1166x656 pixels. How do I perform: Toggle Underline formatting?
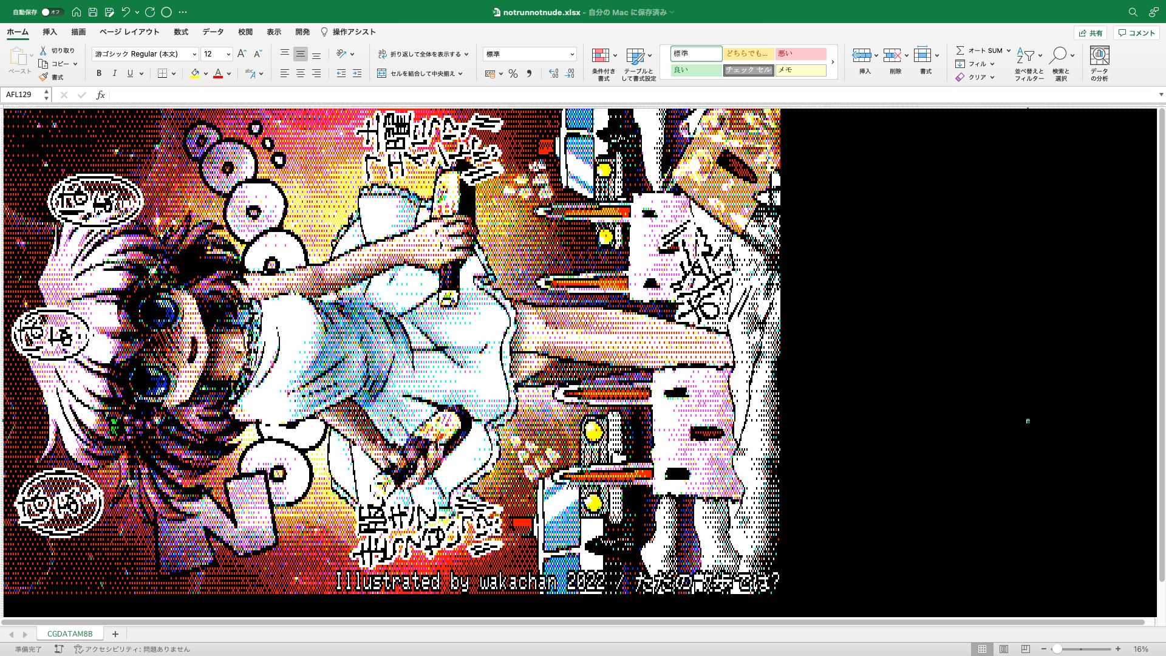click(130, 73)
